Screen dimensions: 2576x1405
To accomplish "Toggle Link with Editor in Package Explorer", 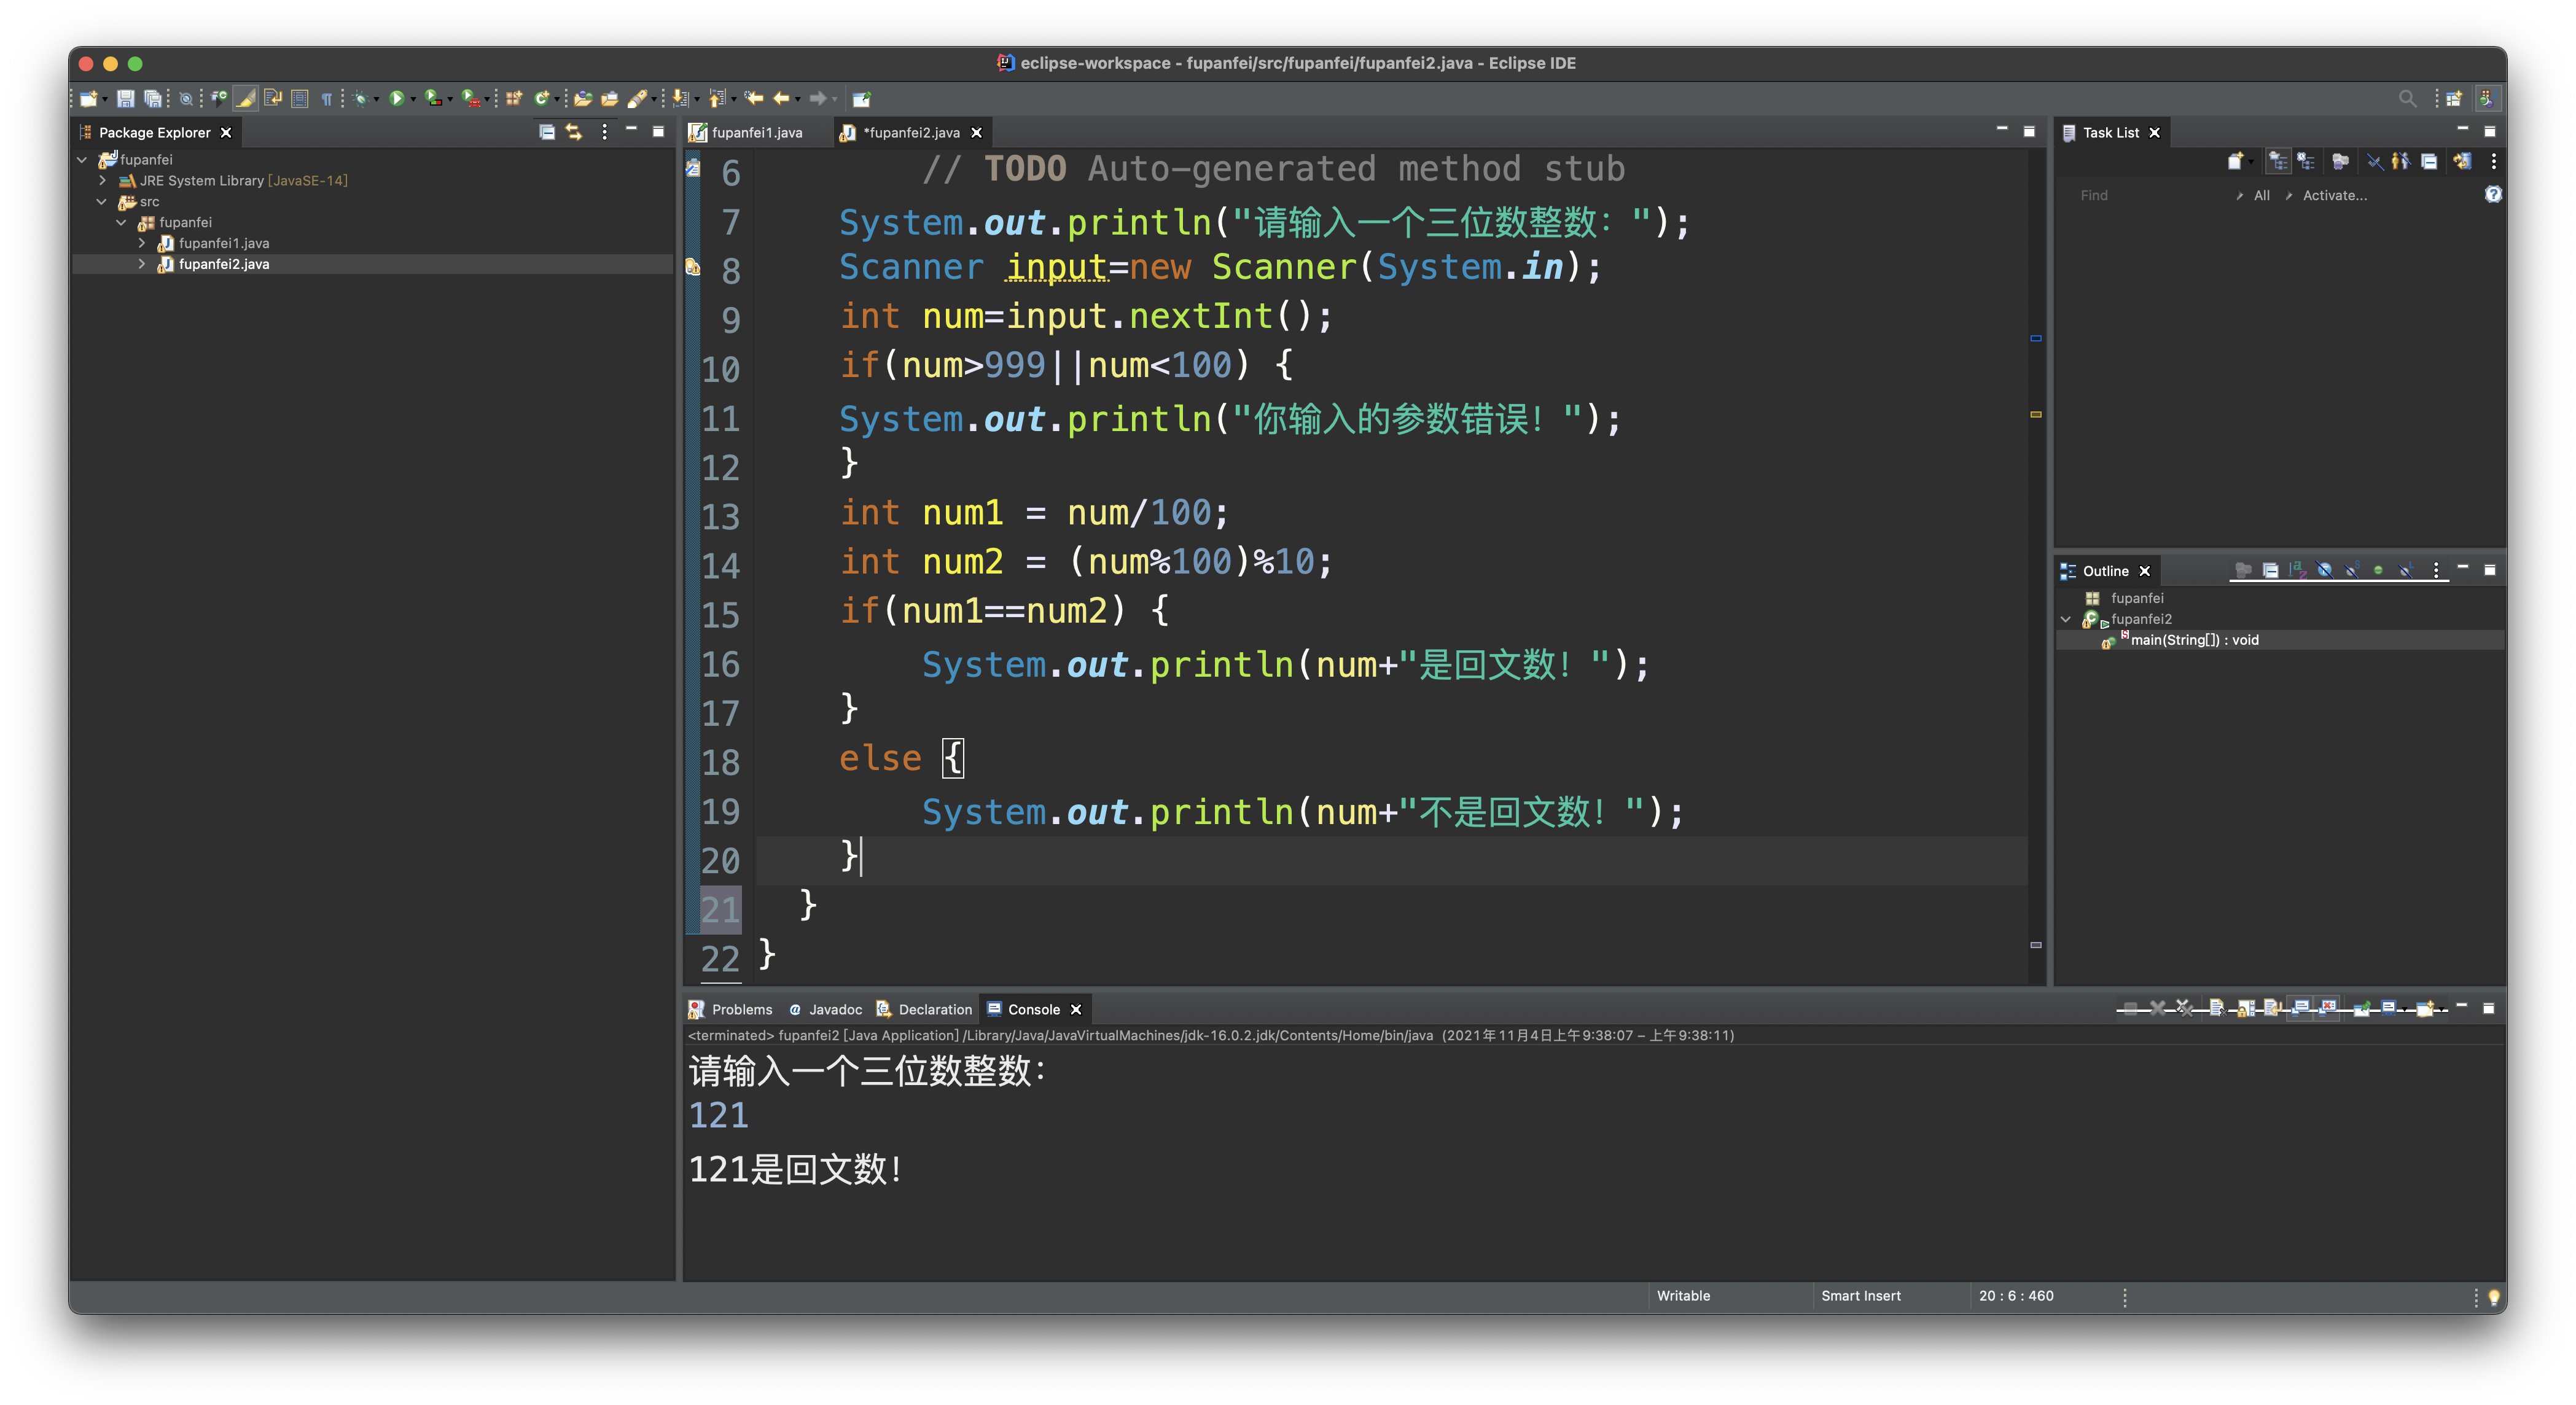I will click(574, 132).
